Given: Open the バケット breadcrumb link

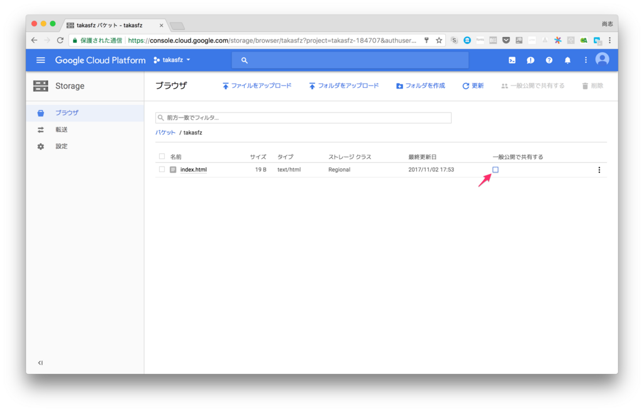Looking at the screenshot, I should [165, 133].
